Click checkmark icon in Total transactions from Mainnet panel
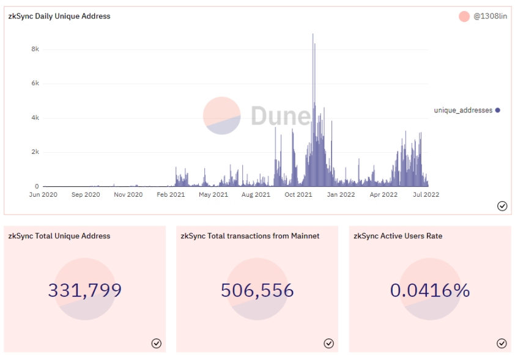Image resolution: width=515 pixels, height=355 pixels. pos(329,343)
